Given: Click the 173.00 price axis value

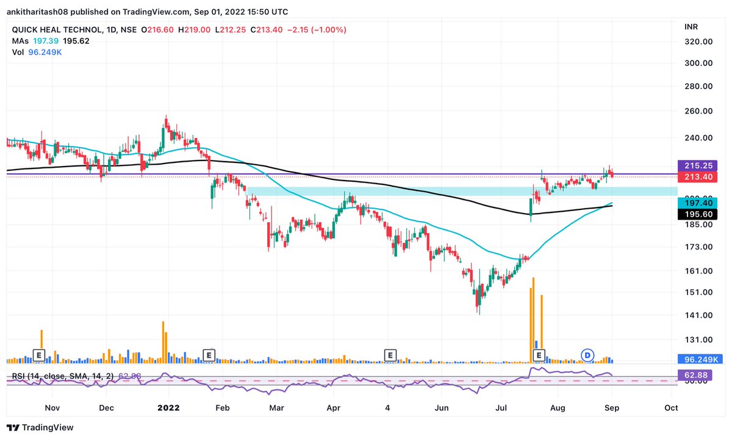Looking at the screenshot, I should (699, 247).
